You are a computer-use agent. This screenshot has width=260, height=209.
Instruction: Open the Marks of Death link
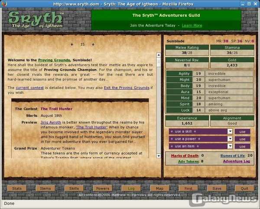click(185, 156)
